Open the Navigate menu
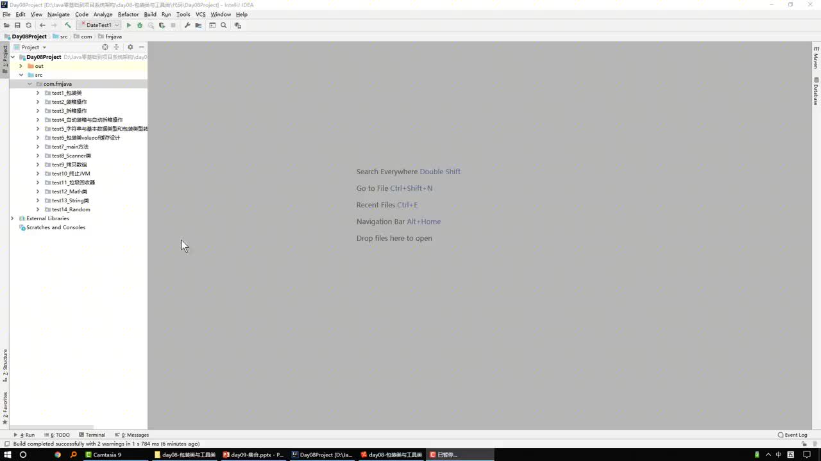Viewport: 821px width, 461px height. [x=58, y=14]
